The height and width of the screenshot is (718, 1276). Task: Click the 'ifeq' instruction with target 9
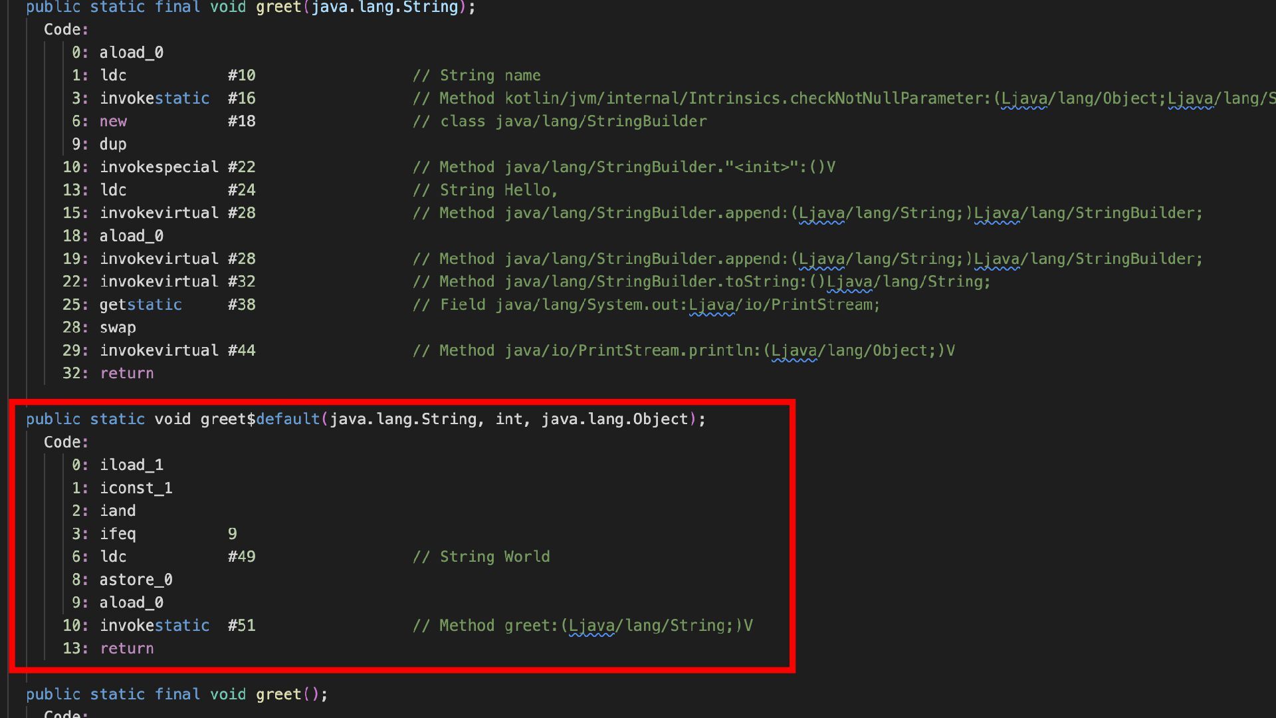coord(118,534)
